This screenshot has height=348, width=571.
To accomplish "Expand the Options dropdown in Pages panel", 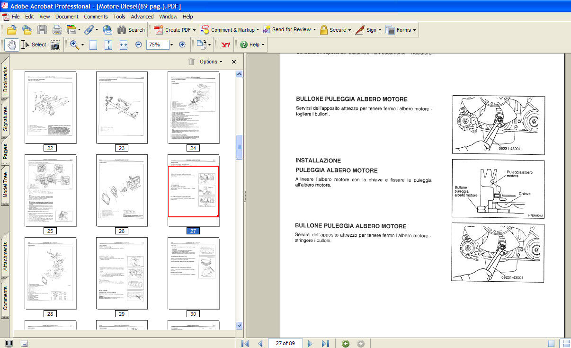I will coord(211,62).
